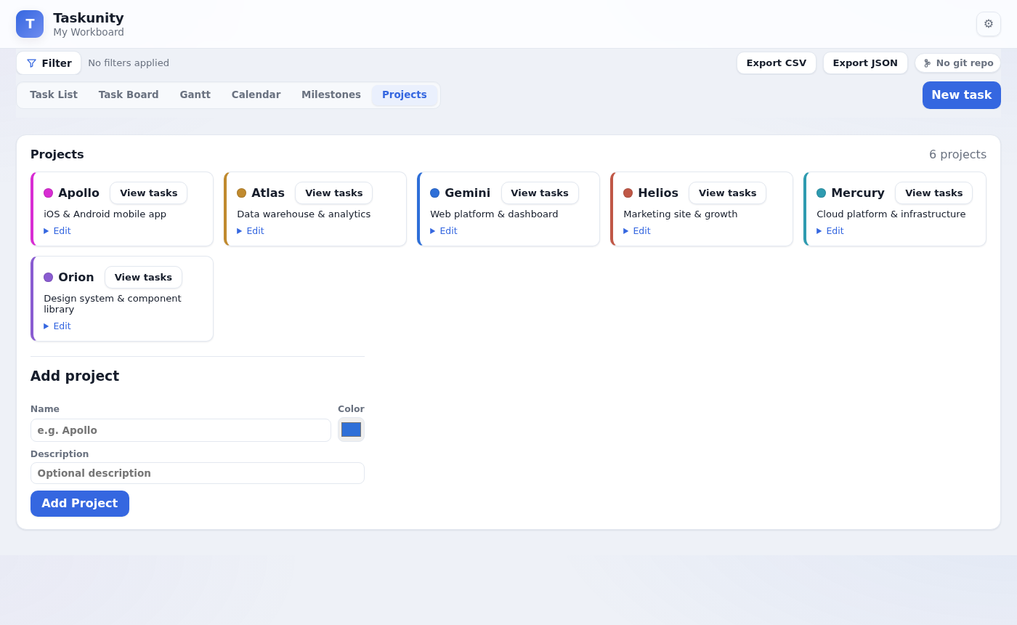
Task: Click 'Web platform & dashboard' description
Action: pyautogui.click(x=494, y=214)
